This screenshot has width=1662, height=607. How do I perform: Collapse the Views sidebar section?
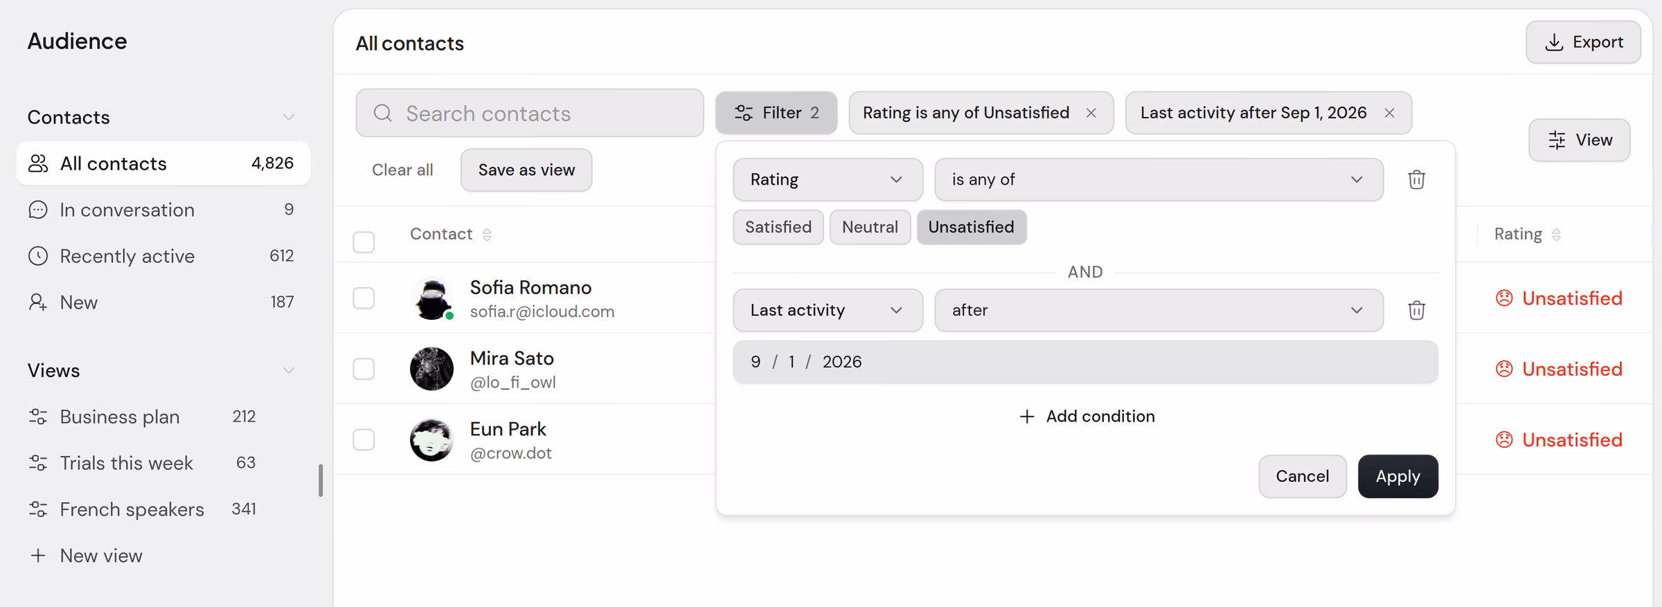[x=288, y=370]
